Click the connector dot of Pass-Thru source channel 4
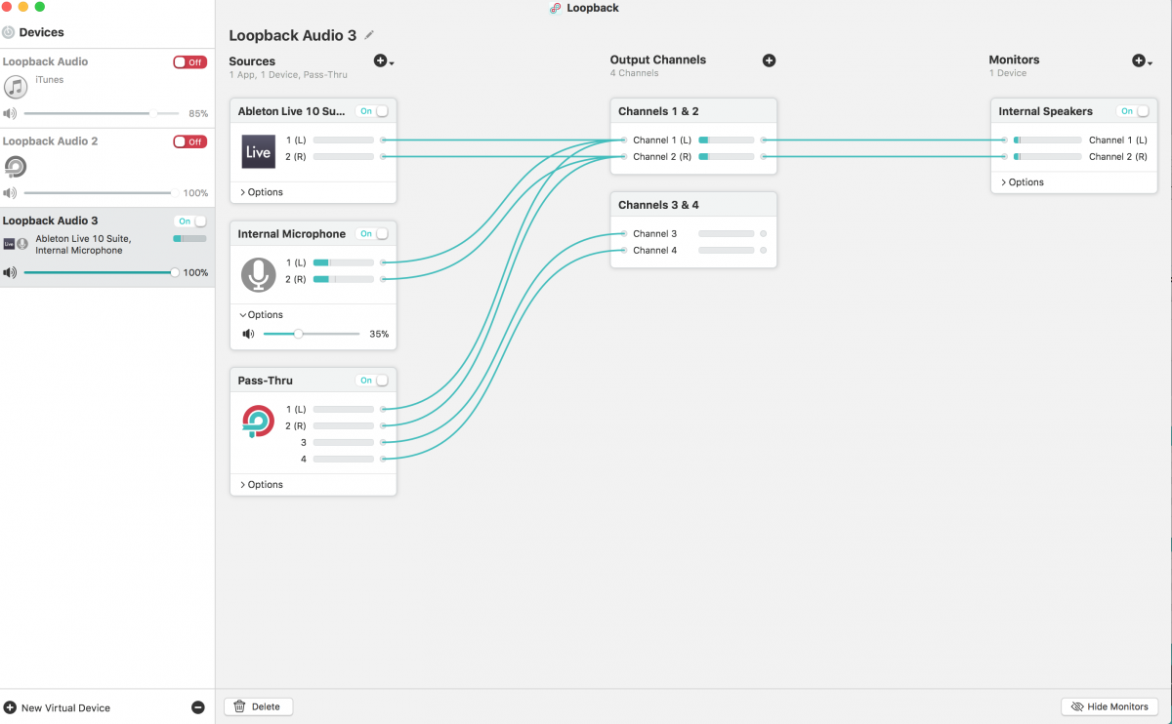The height and width of the screenshot is (724, 1172). point(383,459)
